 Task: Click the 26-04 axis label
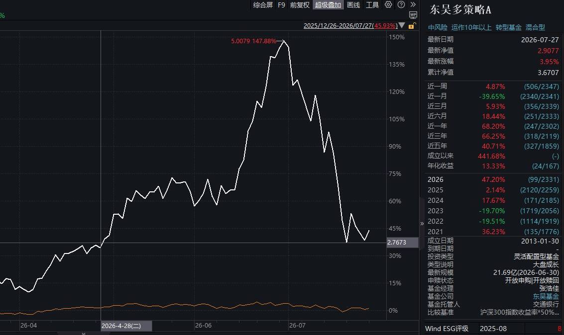click(x=28, y=325)
